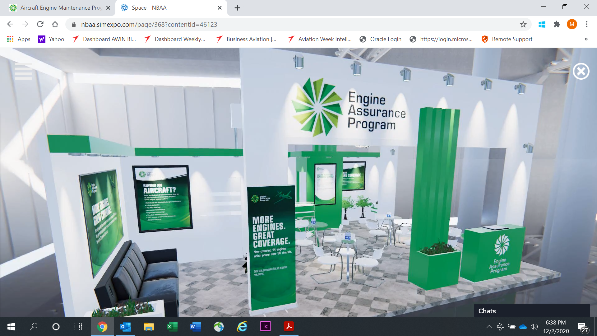Bookmark this page with the star icon
Screen dimensions: 597x336
[x=523, y=24]
